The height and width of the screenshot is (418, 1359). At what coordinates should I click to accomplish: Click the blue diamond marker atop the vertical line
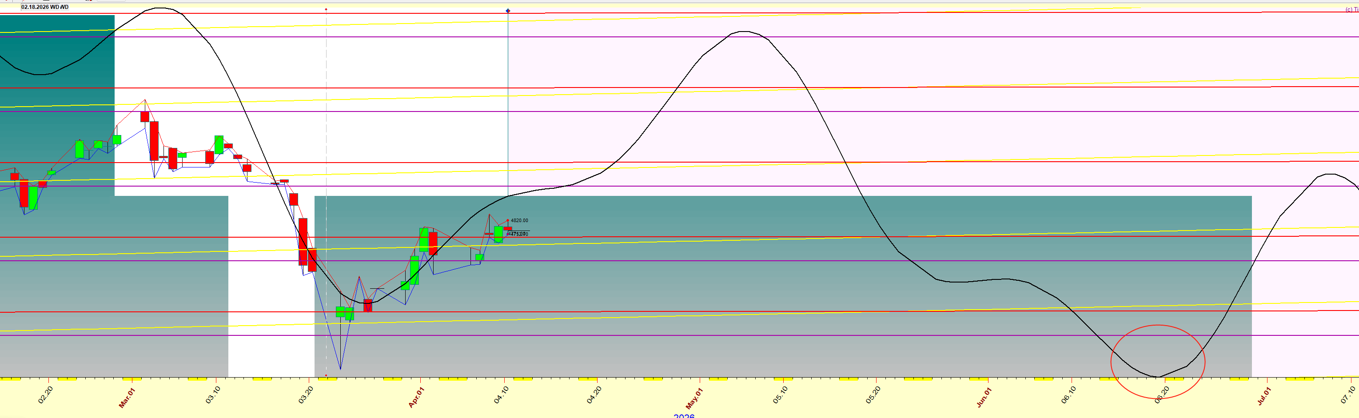[507, 11]
